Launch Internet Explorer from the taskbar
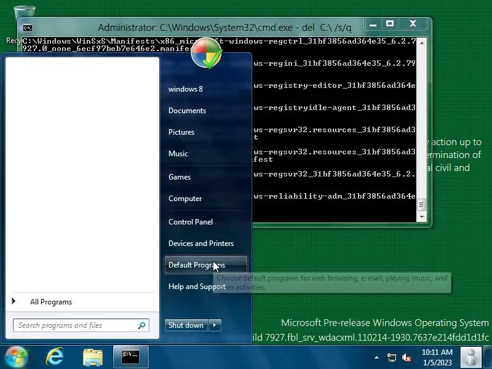The width and height of the screenshot is (492, 369). [x=55, y=357]
